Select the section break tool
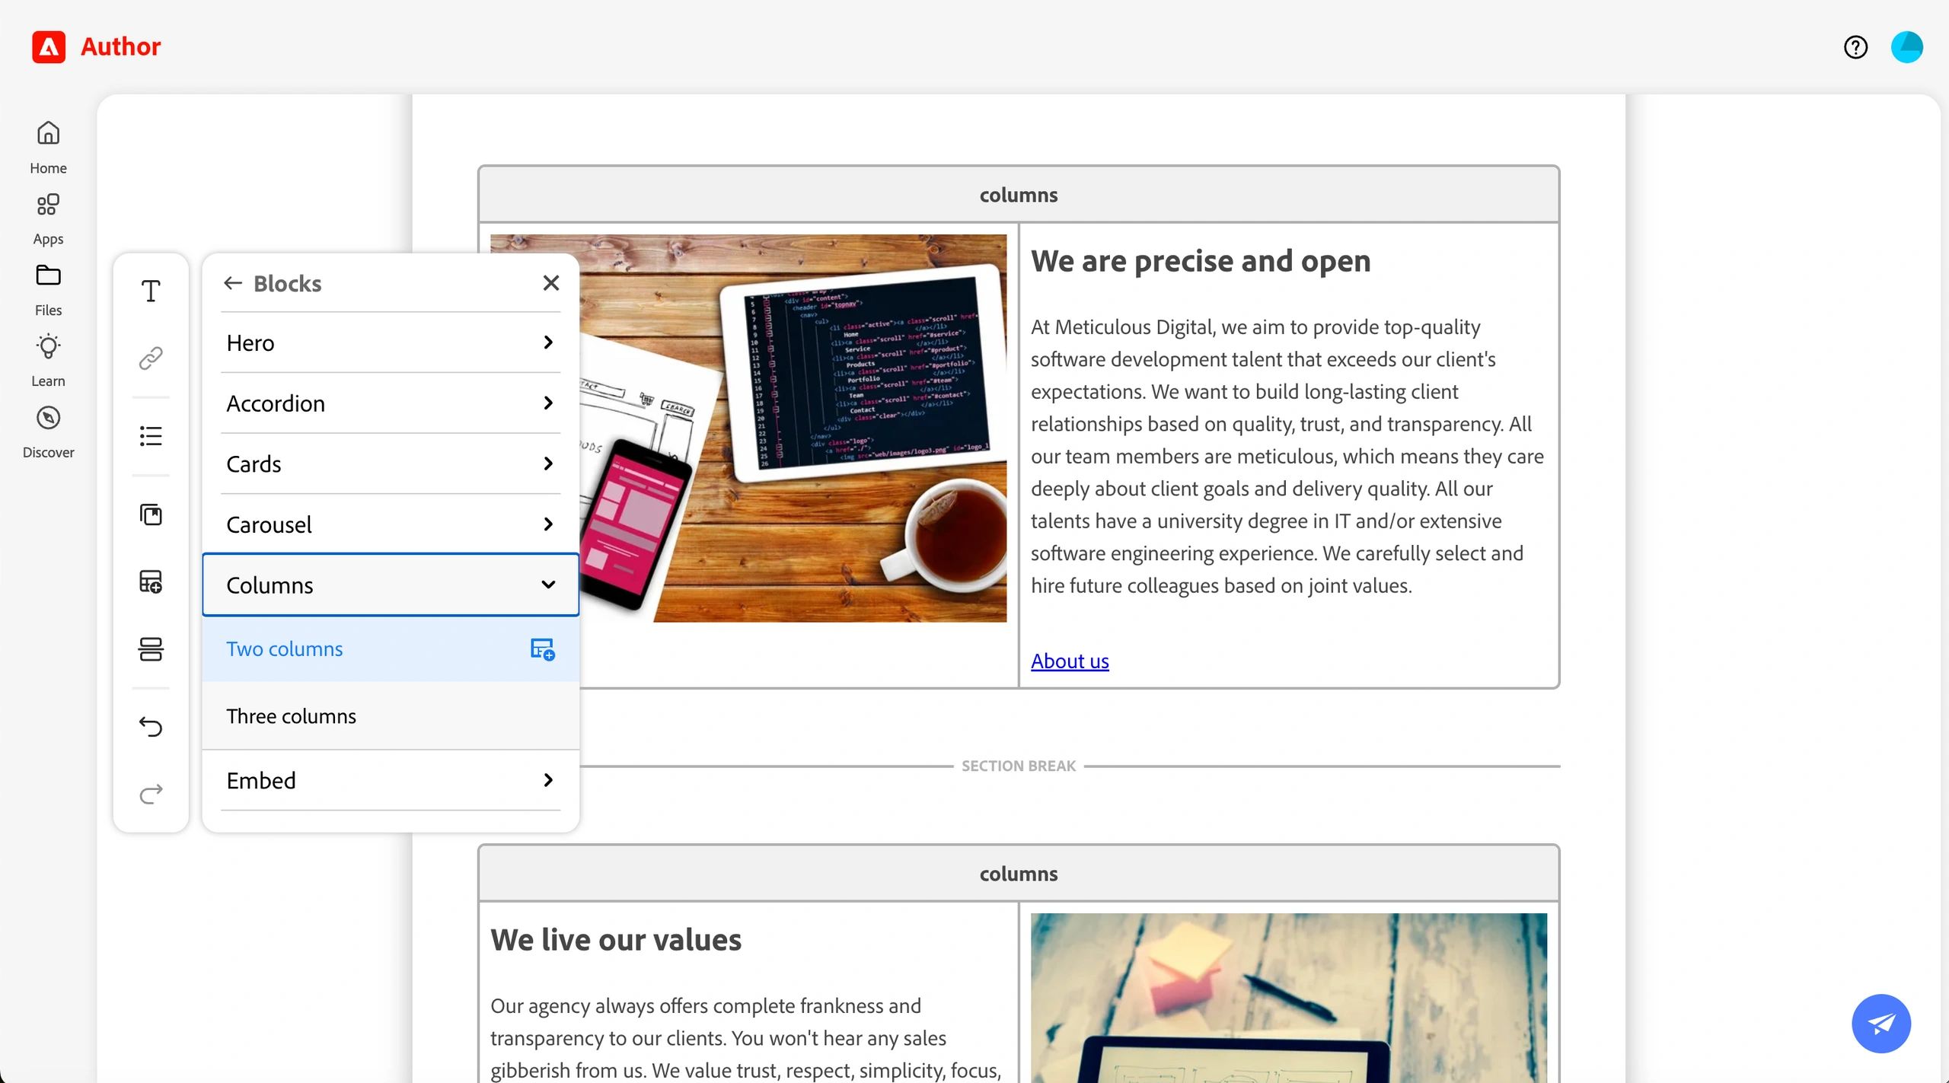This screenshot has width=1949, height=1083. (151, 649)
